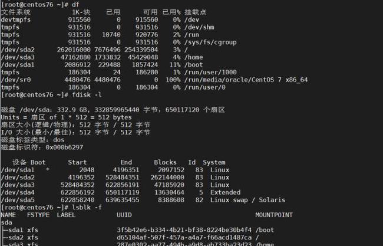Click the df command on the first prompt line
Screen dimensions: 383x246
(75, 4)
